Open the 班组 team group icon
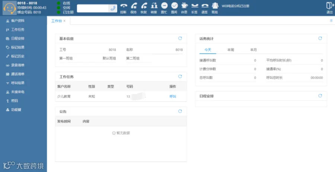 point(215,6)
